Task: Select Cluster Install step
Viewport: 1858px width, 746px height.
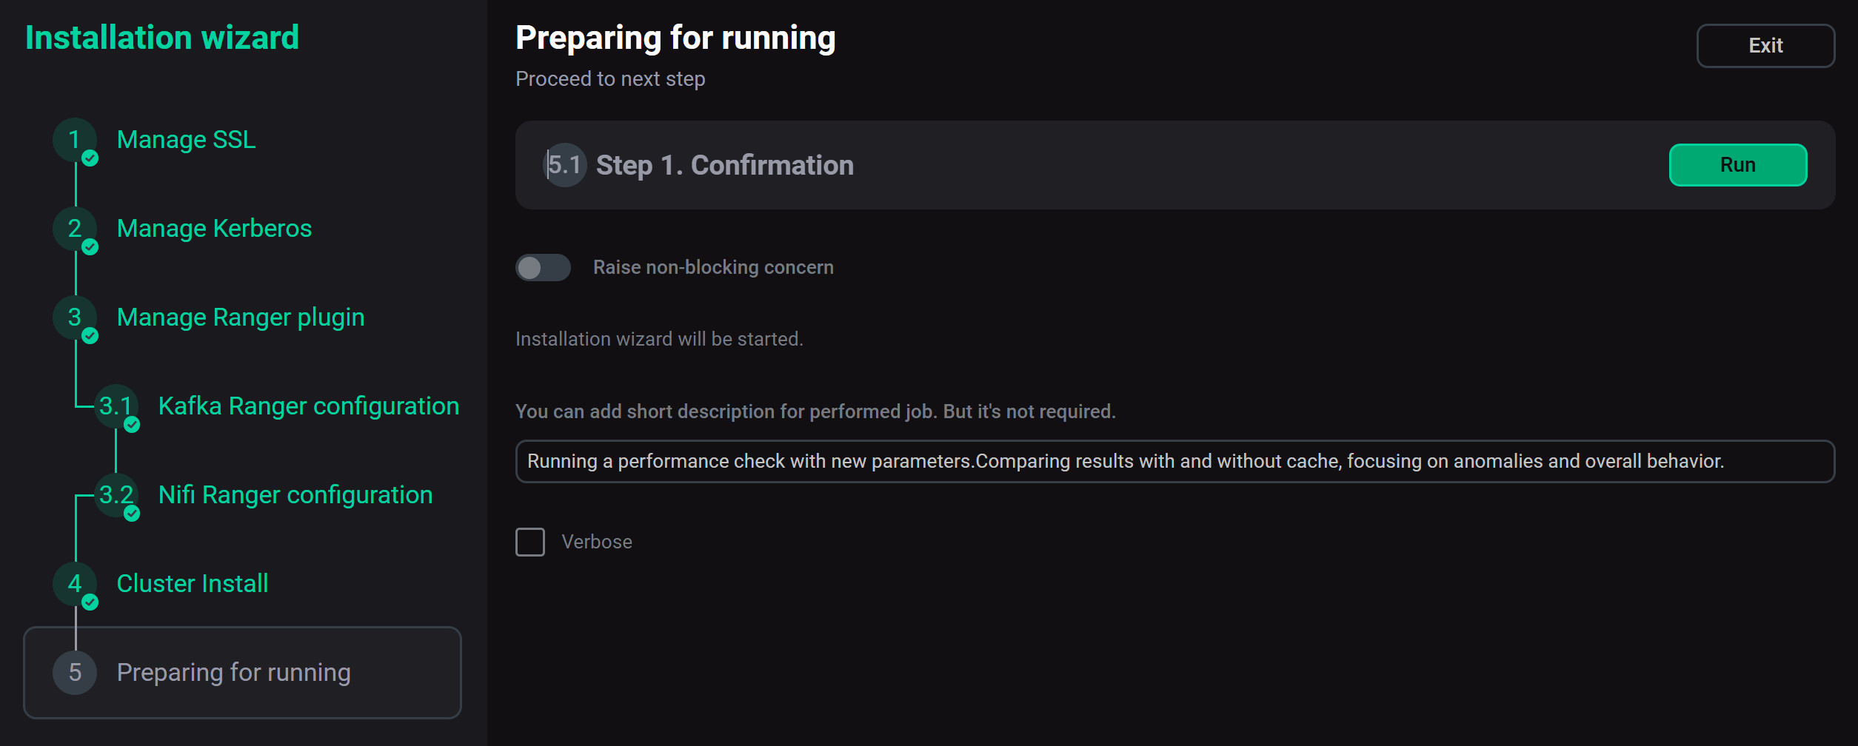Action: coord(193,584)
